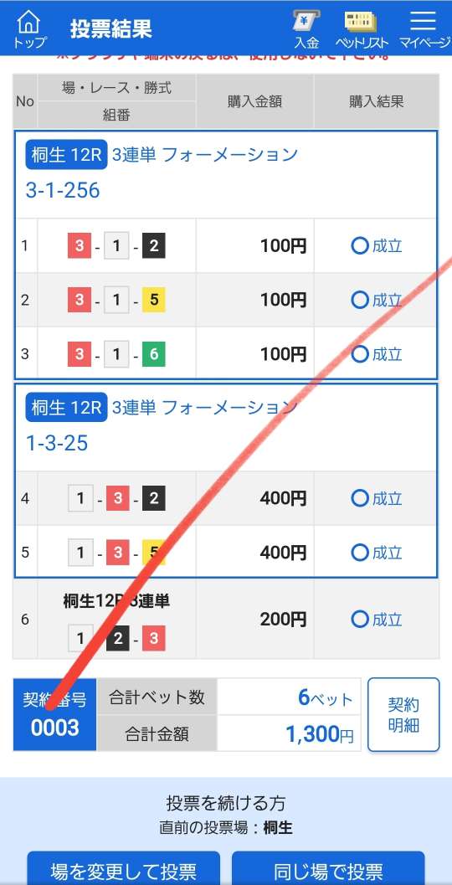This screenshot has height=885, width=452.
Task: Click red boat 3 badge in row 1
Action: pos(80,246)
